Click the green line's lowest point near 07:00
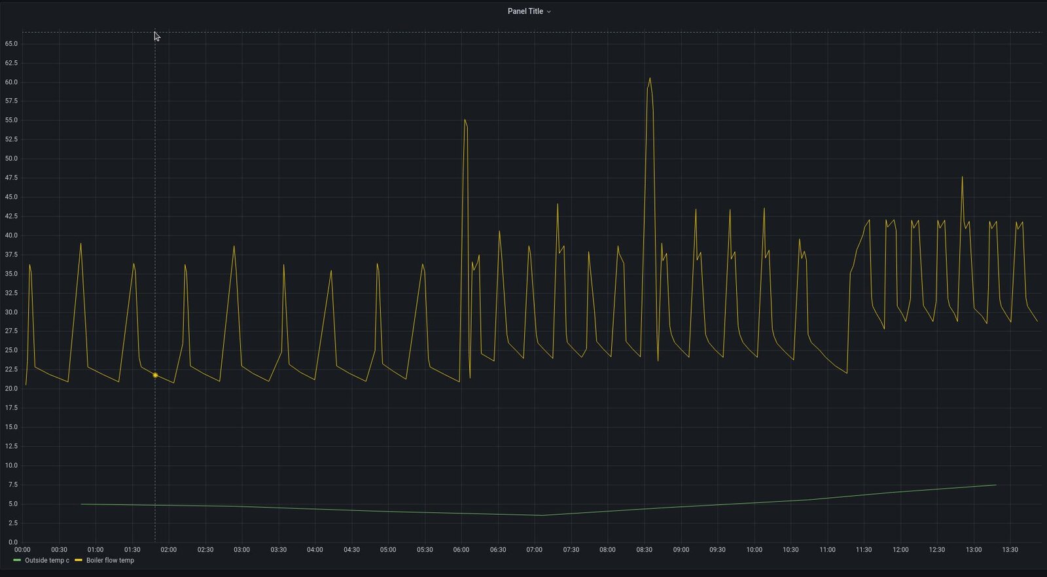This screenshot has height=577, width=1047. pyautogui.click(x=541, y=515)
